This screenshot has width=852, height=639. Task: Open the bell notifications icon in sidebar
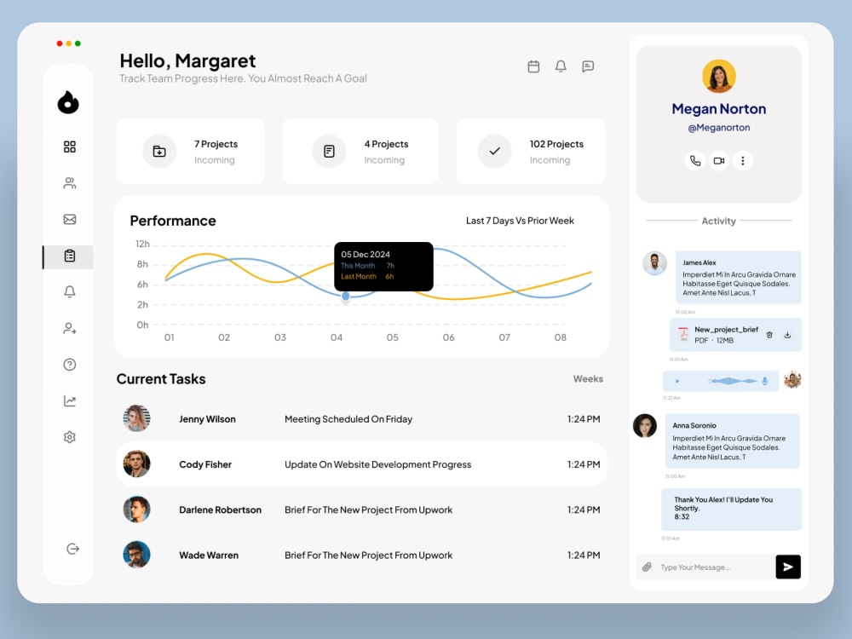click(70, 291)
